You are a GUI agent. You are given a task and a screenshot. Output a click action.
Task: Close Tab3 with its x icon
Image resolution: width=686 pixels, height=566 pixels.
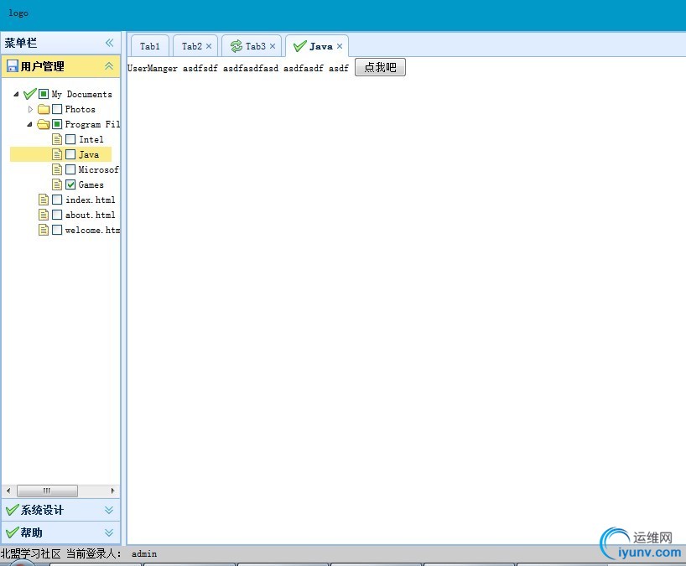click(x=272, y=46)
